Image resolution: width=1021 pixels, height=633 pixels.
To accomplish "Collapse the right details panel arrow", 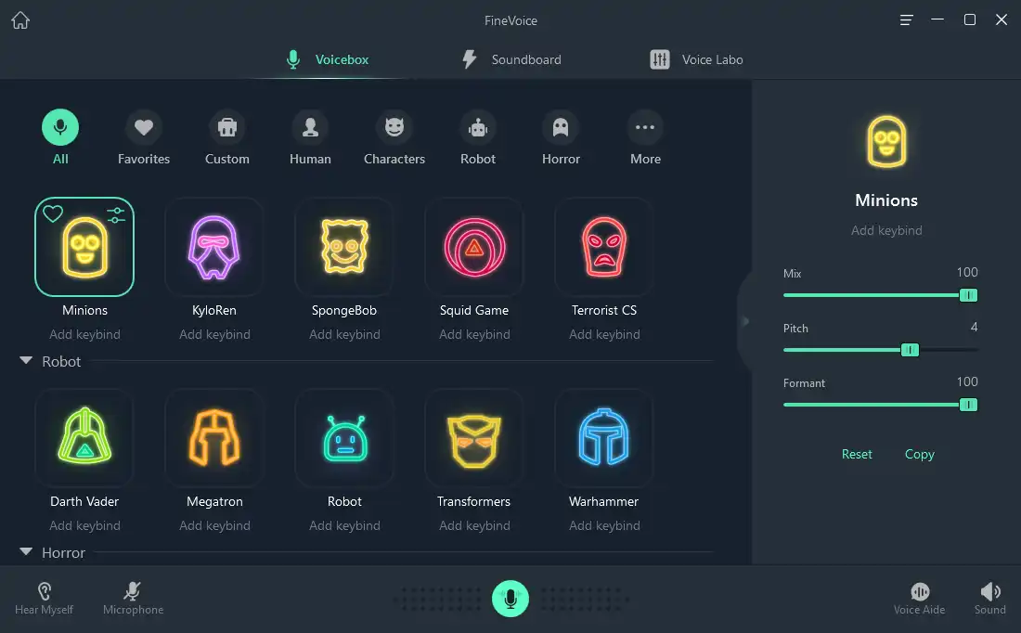I will click(745, 321).
